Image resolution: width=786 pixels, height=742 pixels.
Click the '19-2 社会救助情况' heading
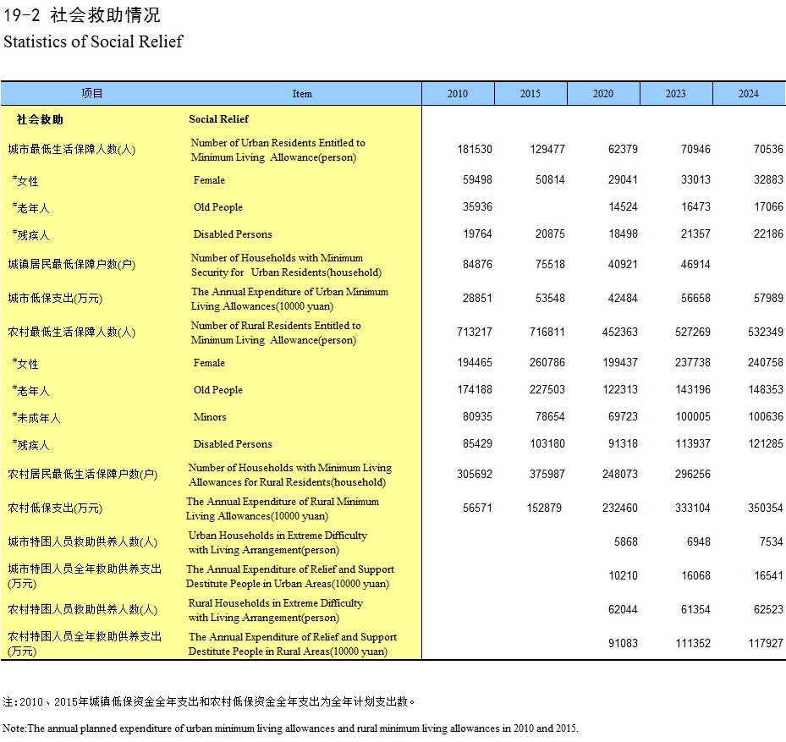pos(82,15)
